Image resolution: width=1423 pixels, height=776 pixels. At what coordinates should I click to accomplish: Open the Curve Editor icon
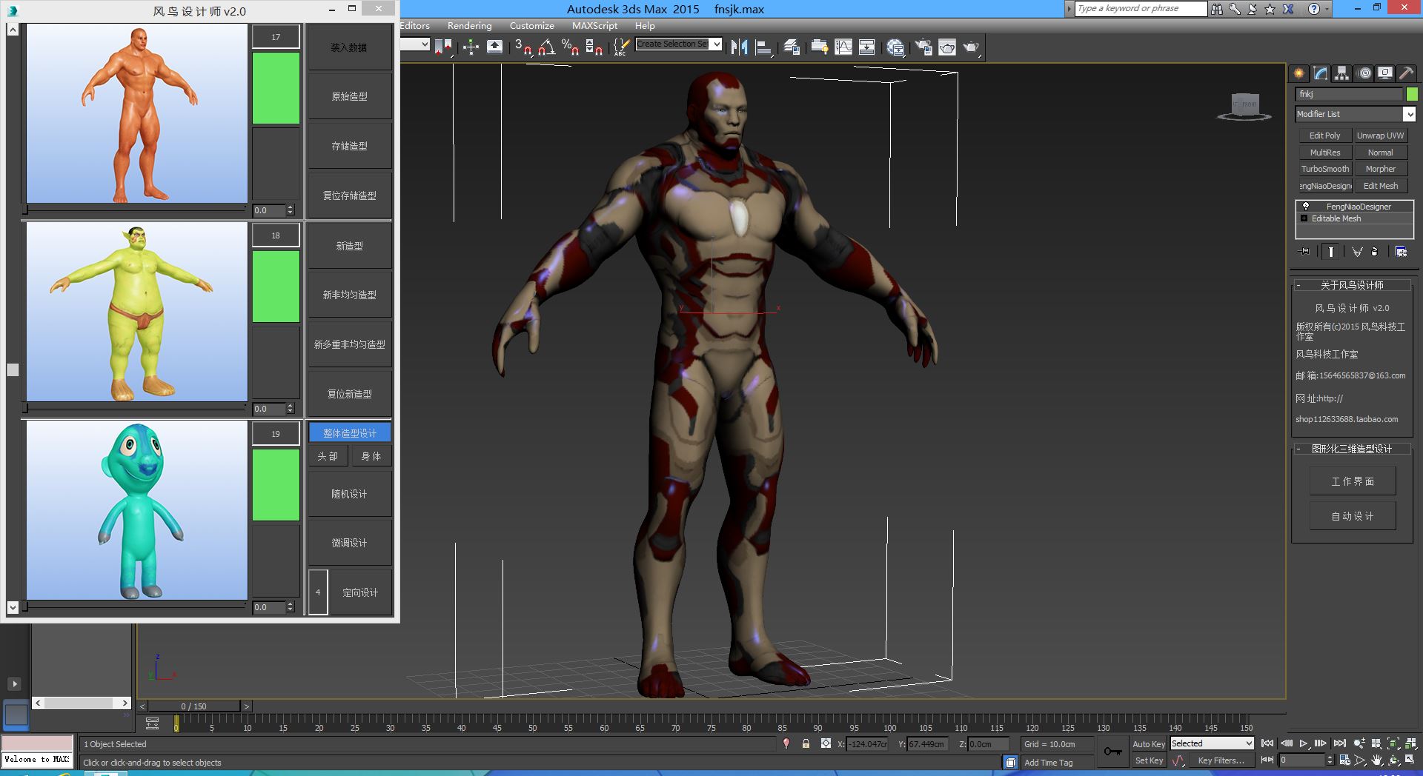point(843,47)
